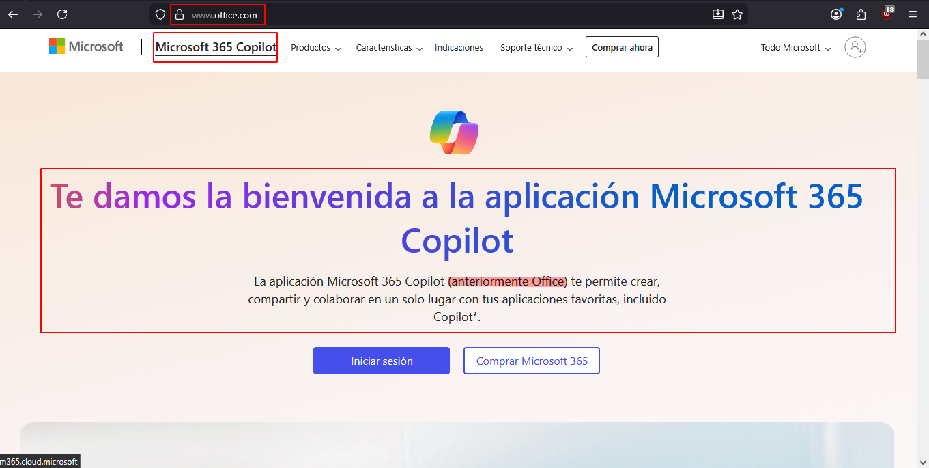Screen dimensions: 929x468
Task: Open the tracking protection shield icon
Action: pos(160,14)
